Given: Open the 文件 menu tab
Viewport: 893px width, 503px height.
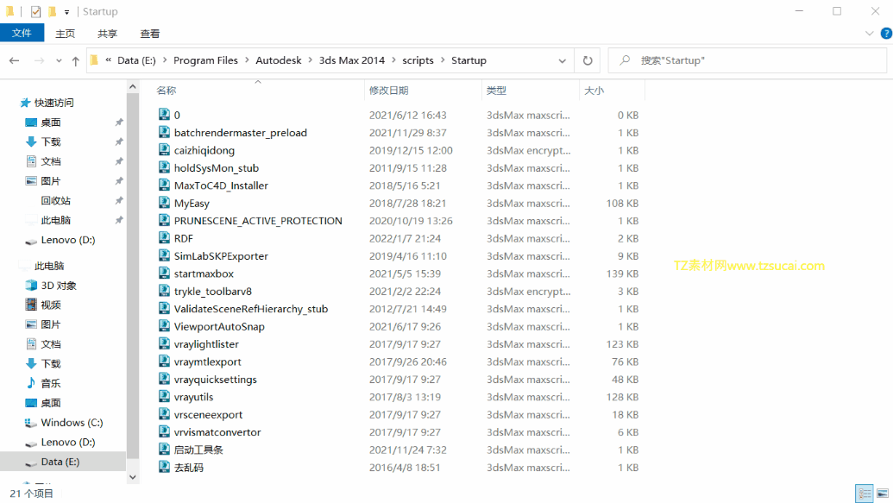Looking at the screenshot, I should tap(22, 33).
